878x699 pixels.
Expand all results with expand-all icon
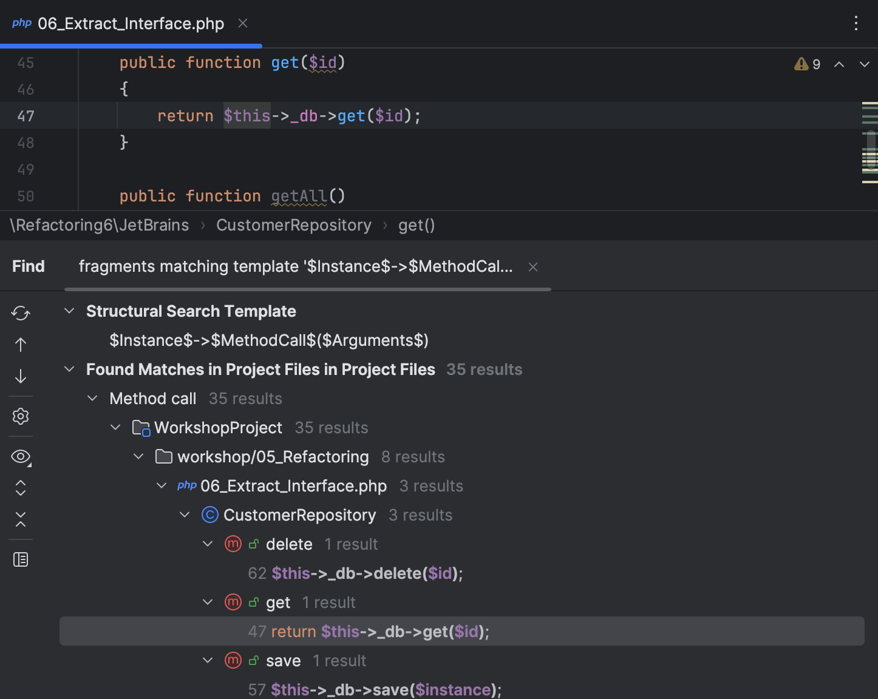(x=20, y=488)
